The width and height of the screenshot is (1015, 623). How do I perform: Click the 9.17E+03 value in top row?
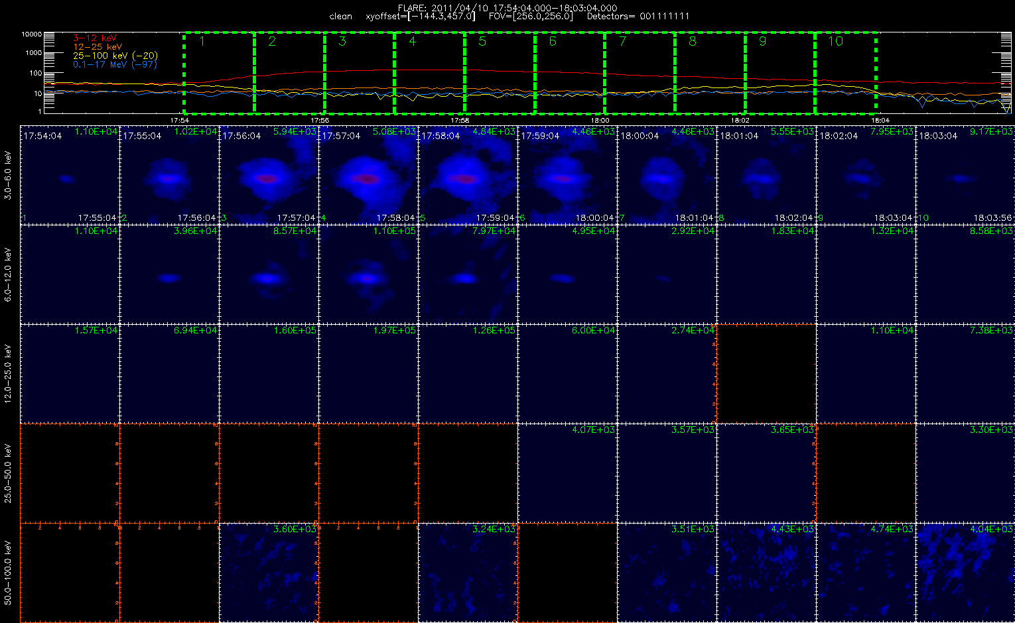pyautogui.click(x=991, y=132)
